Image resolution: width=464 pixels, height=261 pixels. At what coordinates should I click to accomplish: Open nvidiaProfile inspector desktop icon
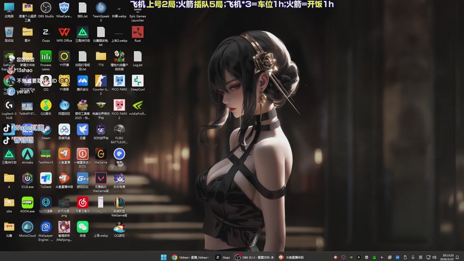click(x=137, y=105)
